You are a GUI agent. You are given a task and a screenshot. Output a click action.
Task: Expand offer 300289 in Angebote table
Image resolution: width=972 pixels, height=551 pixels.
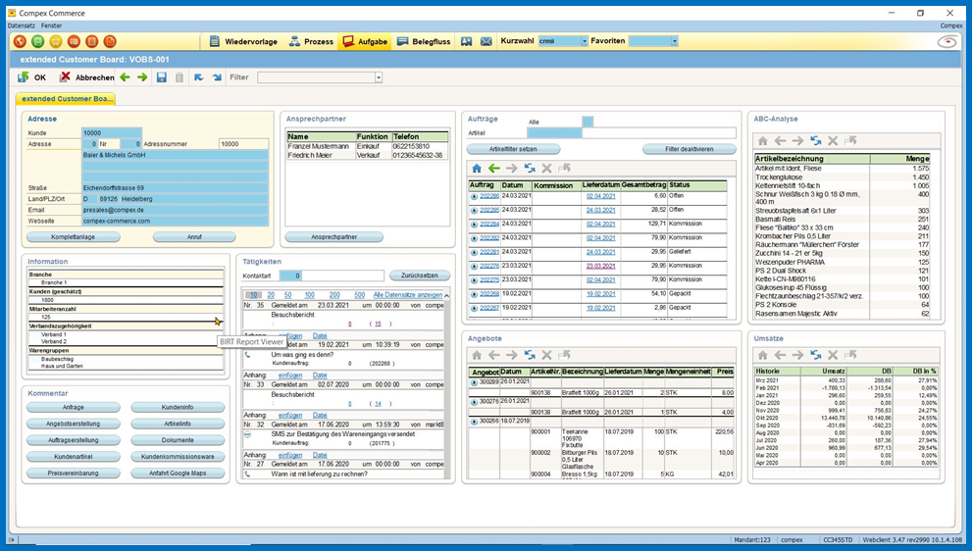pos(475,382)
